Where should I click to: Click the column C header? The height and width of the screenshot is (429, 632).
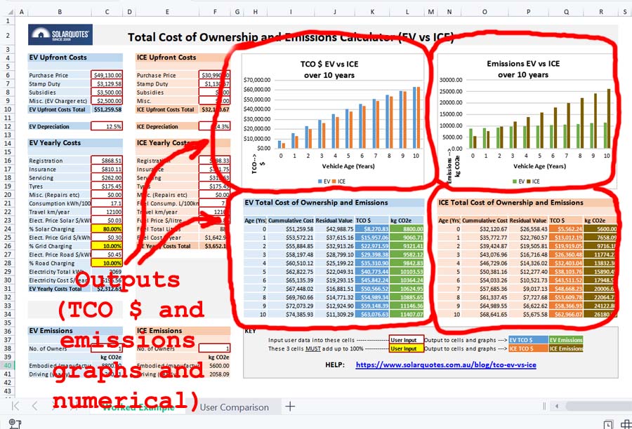tap(107, 12)
